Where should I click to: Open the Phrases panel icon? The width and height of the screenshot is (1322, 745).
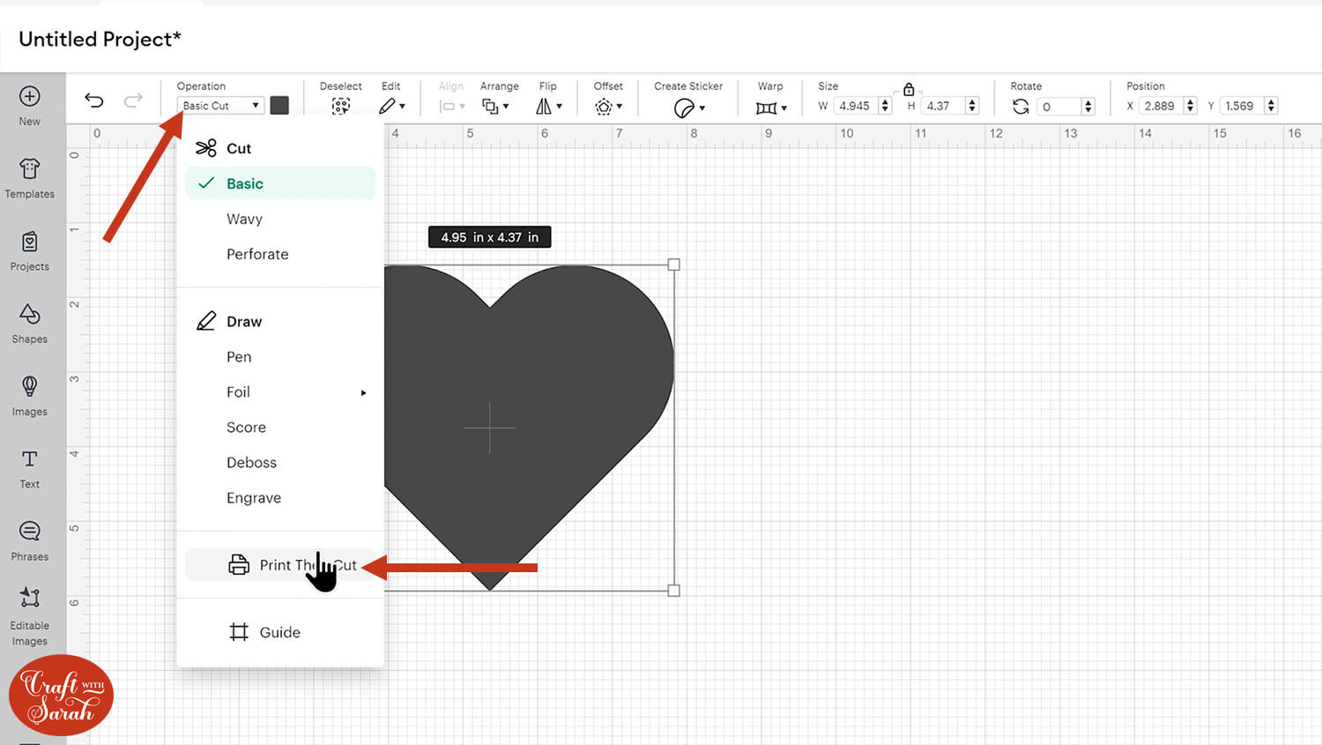click(x=30, y=540)
